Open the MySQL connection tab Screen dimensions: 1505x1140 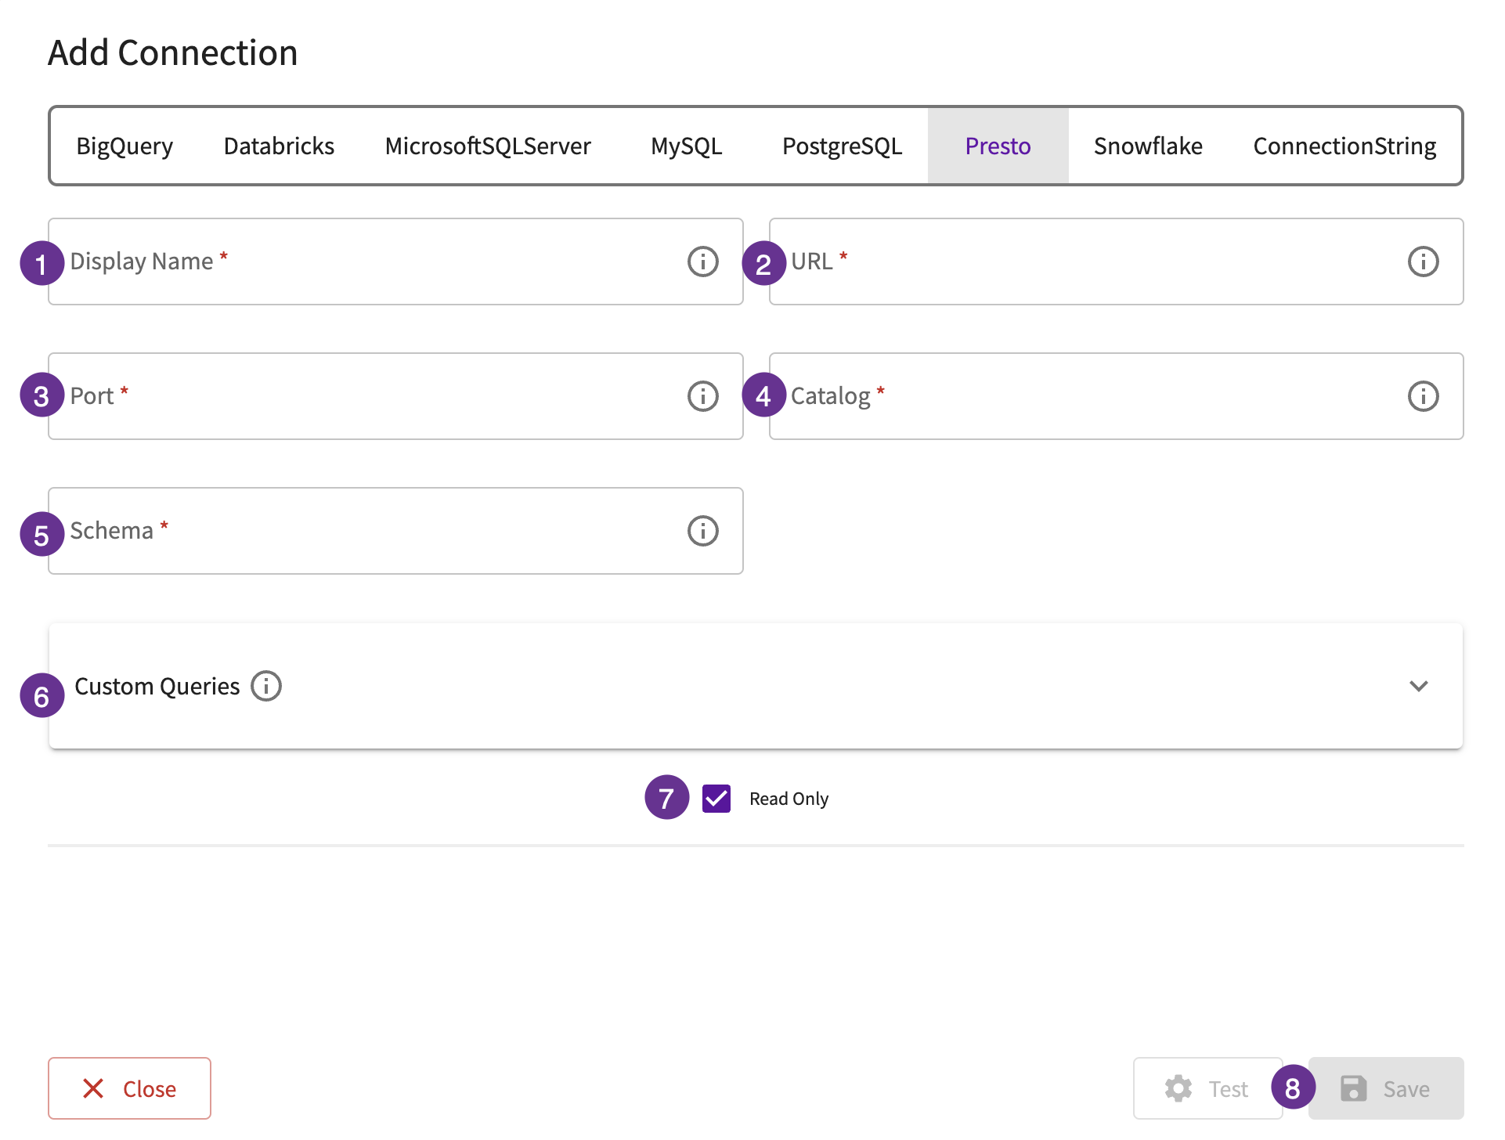(x=687, y=146)
